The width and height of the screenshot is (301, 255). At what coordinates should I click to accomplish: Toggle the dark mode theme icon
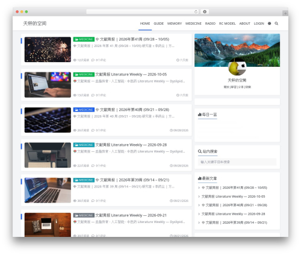pos(269,24)
